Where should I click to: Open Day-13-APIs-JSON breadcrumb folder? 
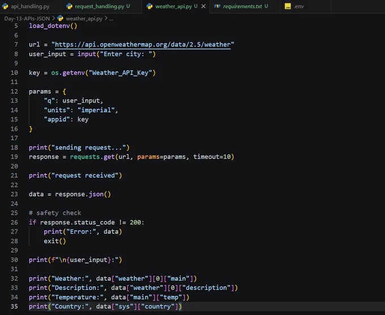tap(27, 19)
